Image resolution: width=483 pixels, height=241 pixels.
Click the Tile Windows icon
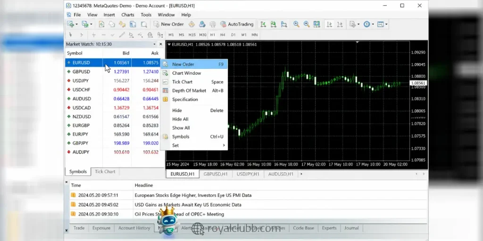click(x=316, y=24)
